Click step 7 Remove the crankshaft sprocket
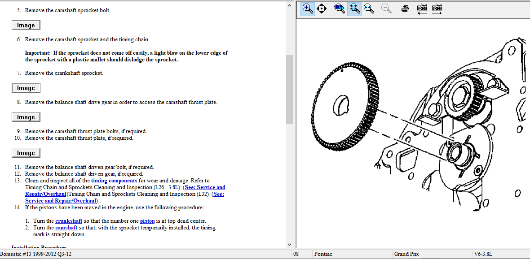This screenshot has width=530, height=259. [x=64, y=73]
